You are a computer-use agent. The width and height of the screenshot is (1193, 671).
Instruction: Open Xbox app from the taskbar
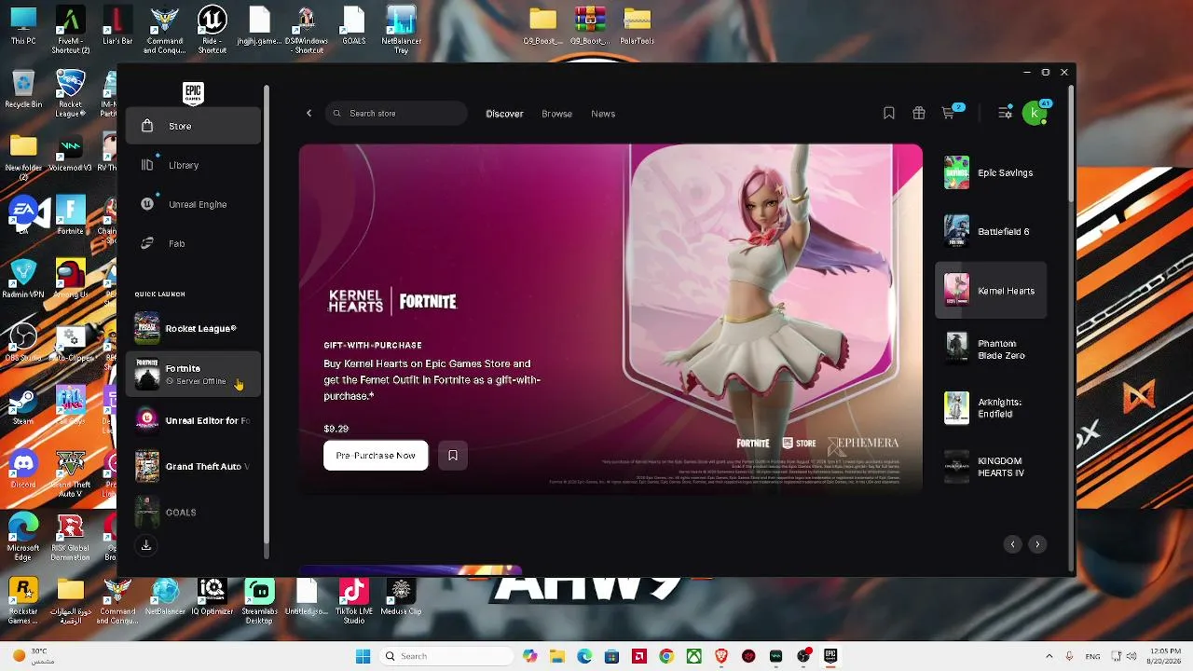pyautogui.click(x=694, y=656)
